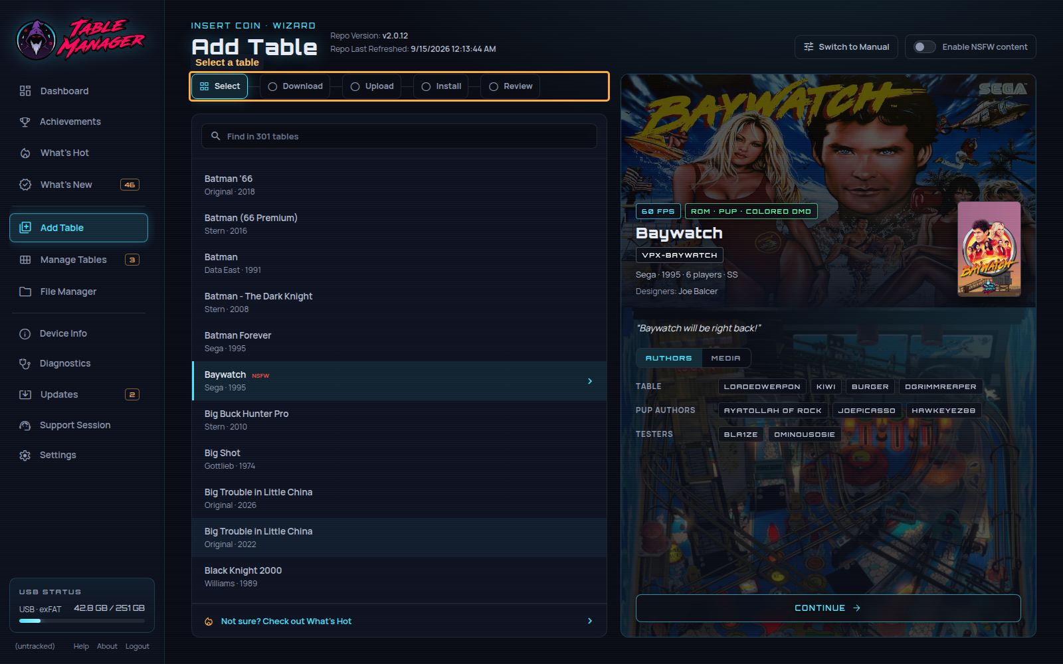Select the Install wizard step
1063x664 pixels.
pyautogui.click(x=441, y=86)
